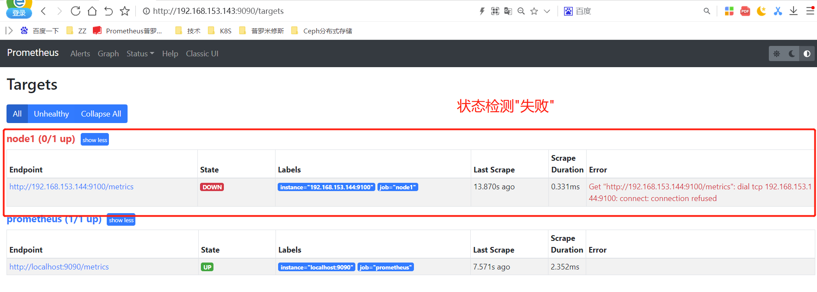The height and width of the screenshot is (292, 817).
Task: Select the auto contrast theme toggle
Action: [x=807, y=54]
